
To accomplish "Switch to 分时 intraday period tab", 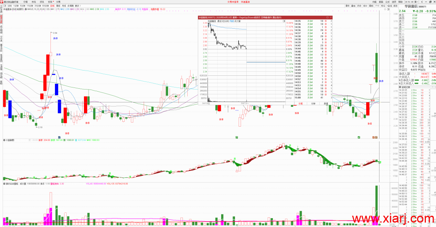I will click(x=10, y=6).
